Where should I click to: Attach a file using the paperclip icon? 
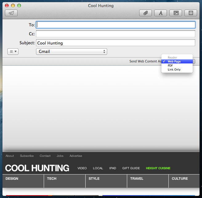pos(145,13)
